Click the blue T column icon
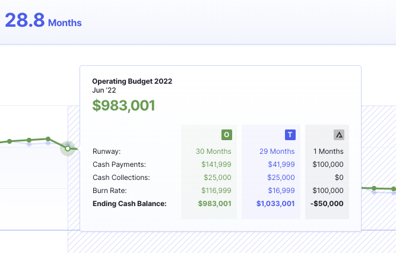 pos(290,135)
